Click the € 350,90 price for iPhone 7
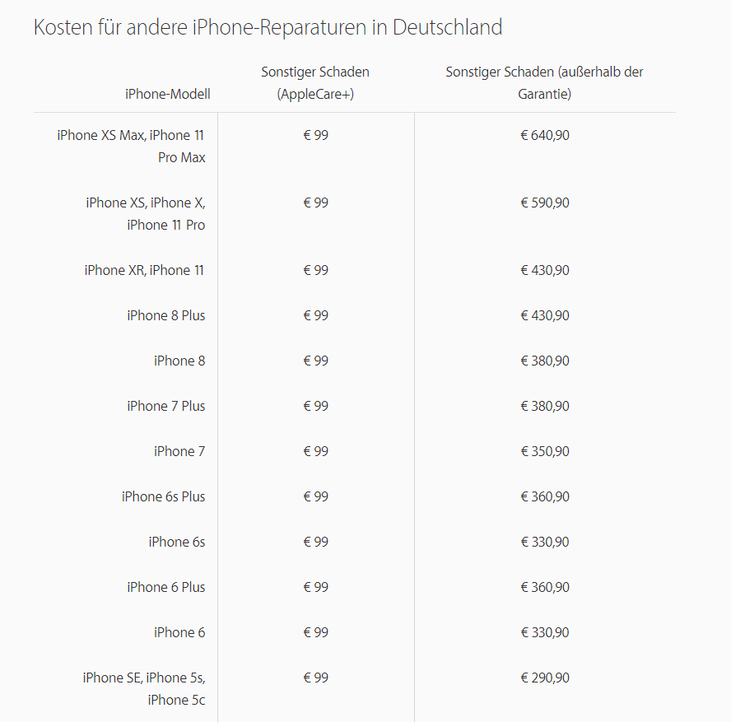Screen dimensions: 731x722 [x=544, y=451]
